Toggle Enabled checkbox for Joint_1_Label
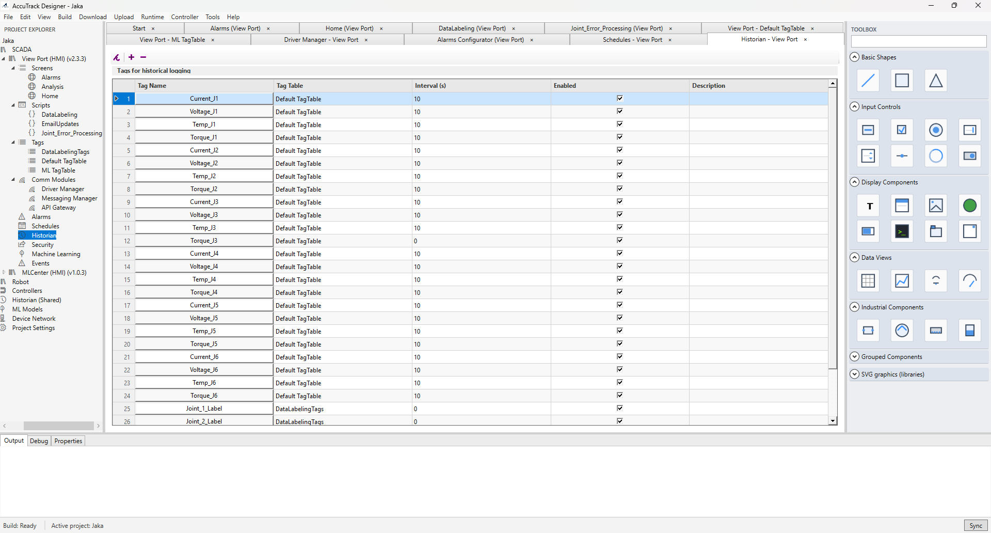The image size is (991, 533). pos(620,408)
